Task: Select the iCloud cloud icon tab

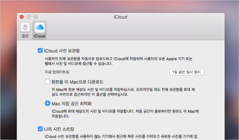Action: tap(40, 27)
